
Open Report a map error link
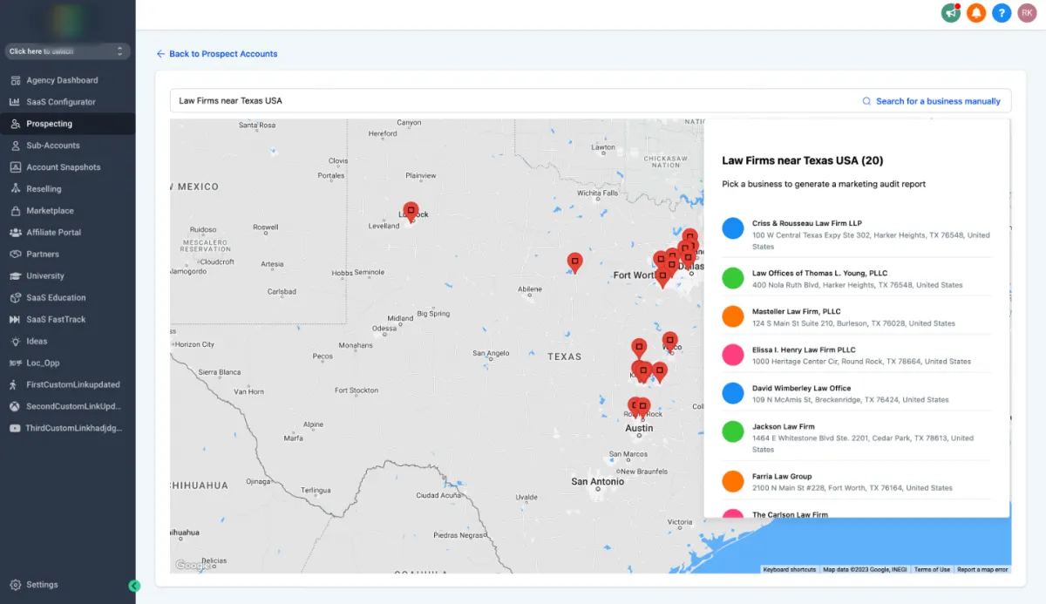982,569
